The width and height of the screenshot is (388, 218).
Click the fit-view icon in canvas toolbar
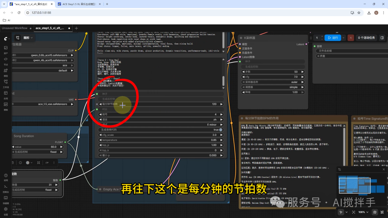pos(354,212)
